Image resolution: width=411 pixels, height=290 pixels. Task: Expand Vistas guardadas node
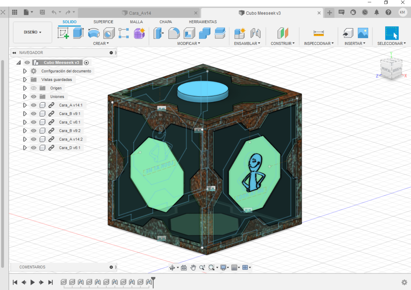(25, 80)
